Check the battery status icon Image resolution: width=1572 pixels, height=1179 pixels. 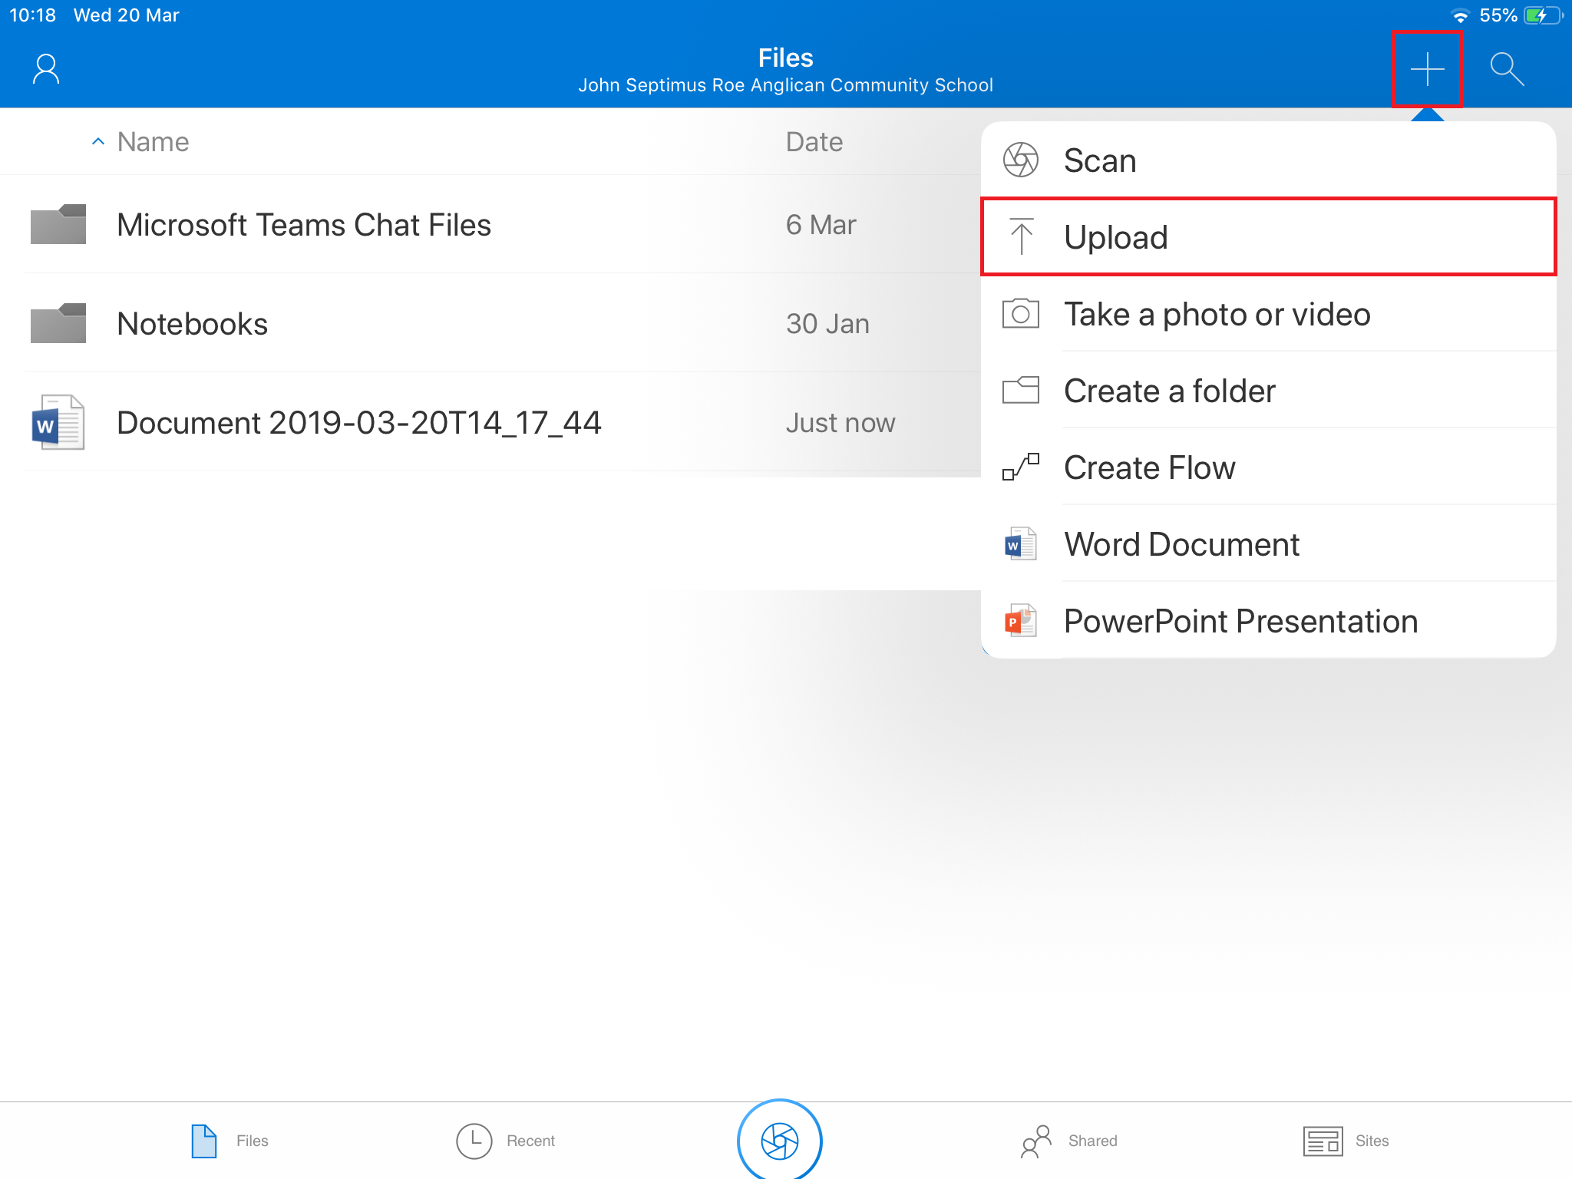click(x=1543, y=15)
